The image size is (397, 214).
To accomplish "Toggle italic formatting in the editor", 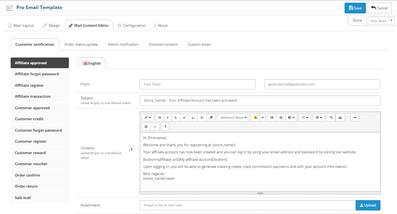I will (167, 117).
